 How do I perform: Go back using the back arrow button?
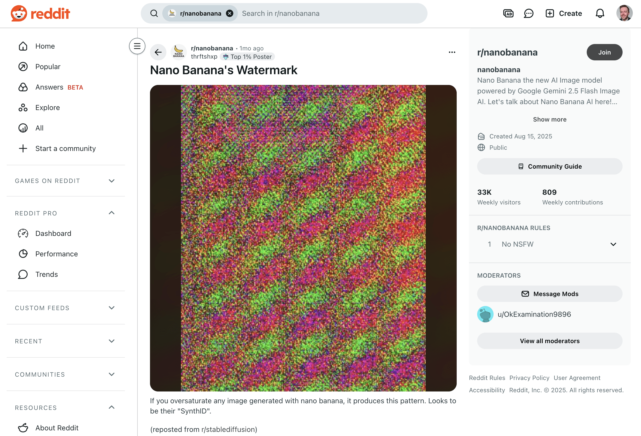pos(158,52)
